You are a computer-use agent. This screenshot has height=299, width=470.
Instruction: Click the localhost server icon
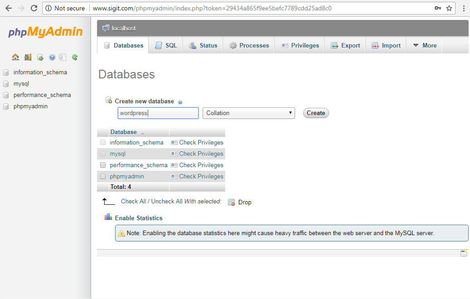[x=106, y=28]
